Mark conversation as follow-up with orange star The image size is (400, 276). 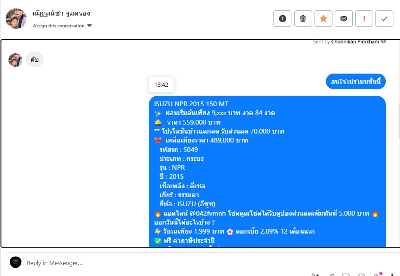tap(323, 18)
